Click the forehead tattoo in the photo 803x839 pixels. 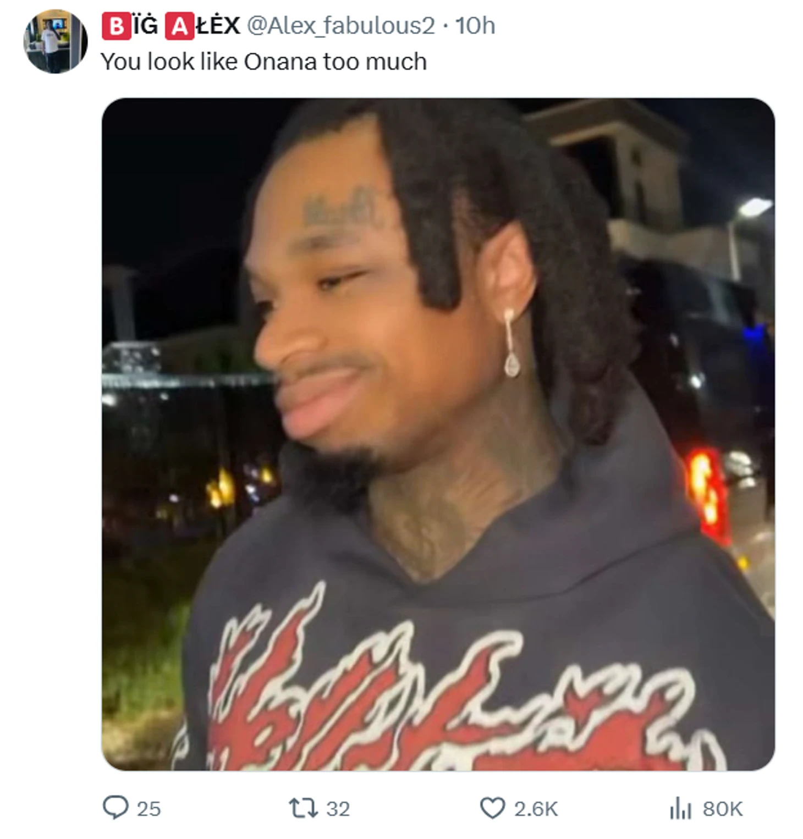tap(339, 209)
